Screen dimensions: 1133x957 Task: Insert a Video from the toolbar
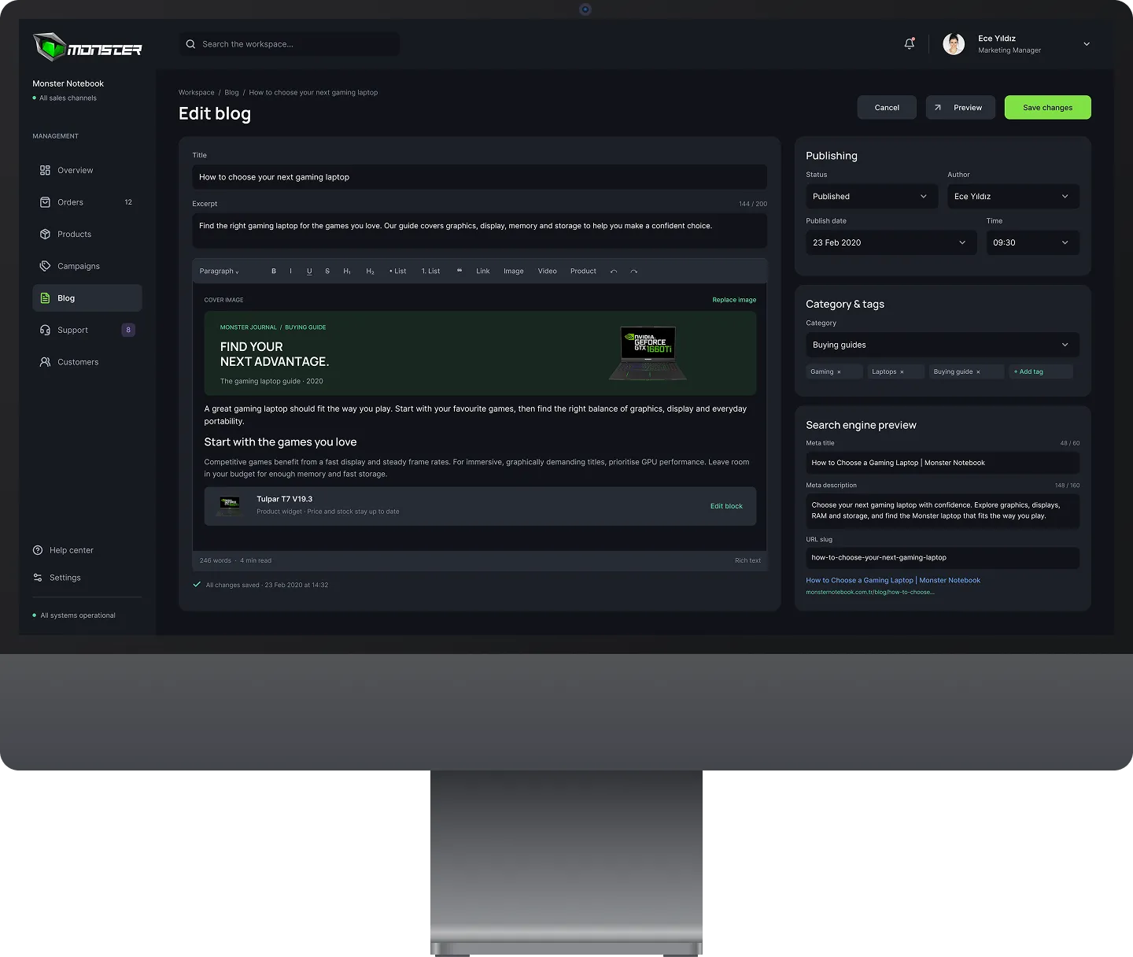click(548, 272)
